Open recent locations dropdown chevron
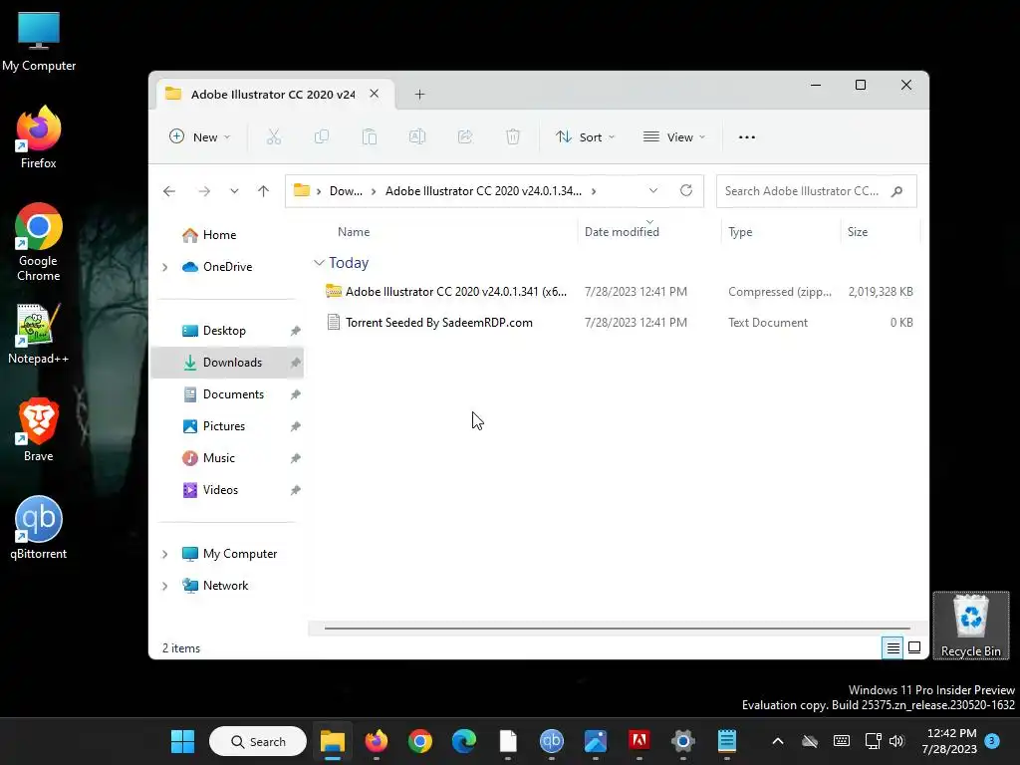This screenshot has width=1020, height=765. coord(234,191)
